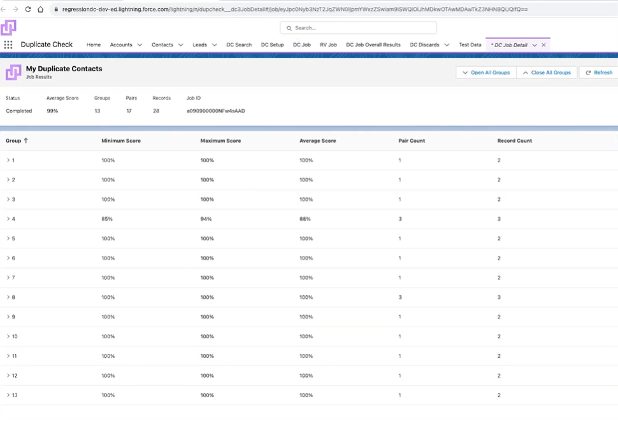Click the Duplicate Check app logo
The width and height of the screenshot is (618, 424).
8,28
